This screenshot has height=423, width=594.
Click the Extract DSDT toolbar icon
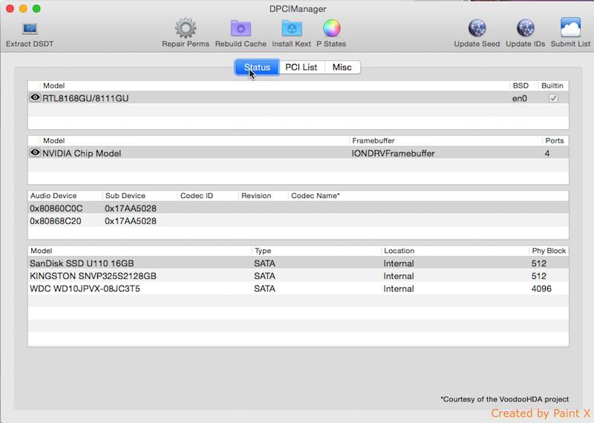(x=30, y=30)
